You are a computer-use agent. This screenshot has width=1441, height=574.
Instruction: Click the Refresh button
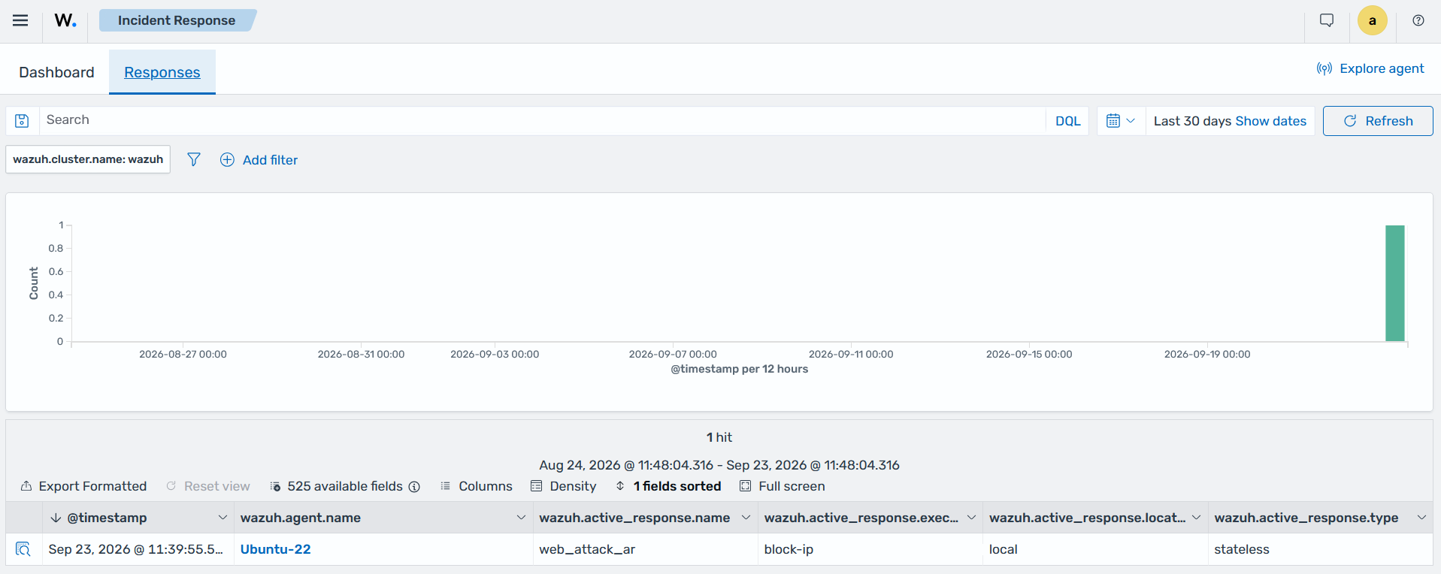coord(1378,121)
